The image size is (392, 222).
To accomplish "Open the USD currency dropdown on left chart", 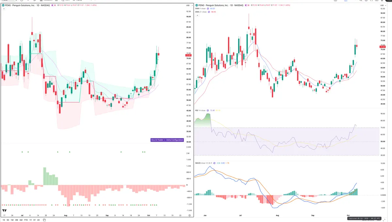I will (189, 6).
